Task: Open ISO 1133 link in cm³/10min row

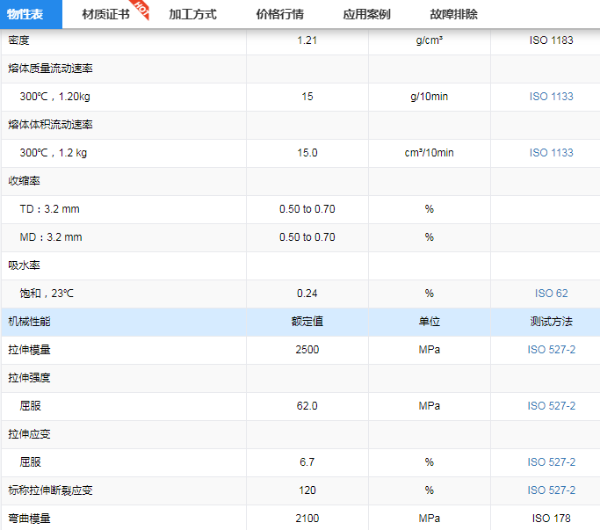Action: coord(551,153)
